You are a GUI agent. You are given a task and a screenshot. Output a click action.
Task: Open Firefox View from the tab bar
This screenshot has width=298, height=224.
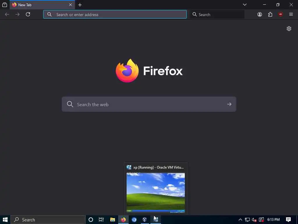tap(5, 5)
